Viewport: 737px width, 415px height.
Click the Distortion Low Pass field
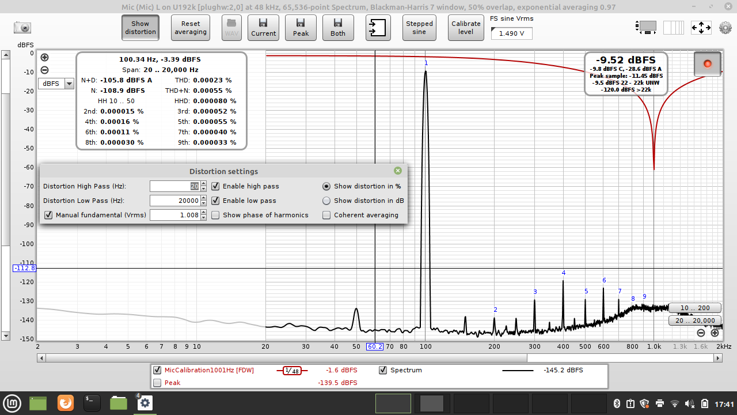174,201
